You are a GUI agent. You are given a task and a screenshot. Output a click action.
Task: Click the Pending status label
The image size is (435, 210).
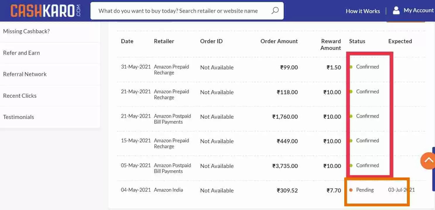click(x=365, y=190)
